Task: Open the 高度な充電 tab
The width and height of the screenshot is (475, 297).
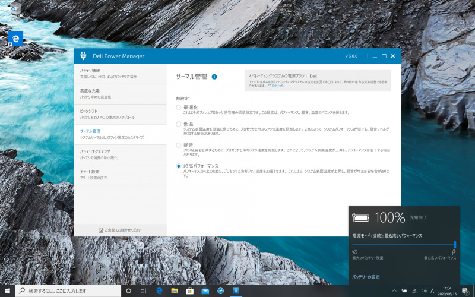Action: [121, 94]
